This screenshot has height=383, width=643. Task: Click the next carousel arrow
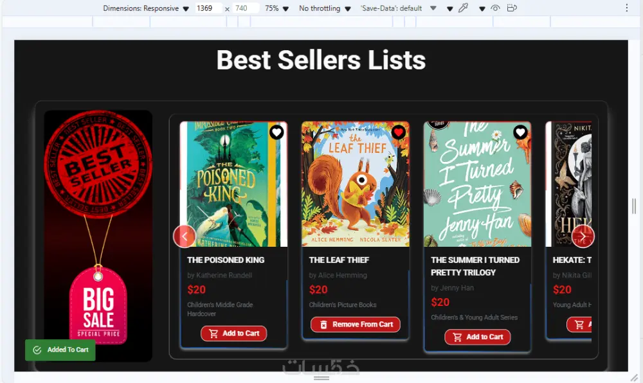(583, 236)
